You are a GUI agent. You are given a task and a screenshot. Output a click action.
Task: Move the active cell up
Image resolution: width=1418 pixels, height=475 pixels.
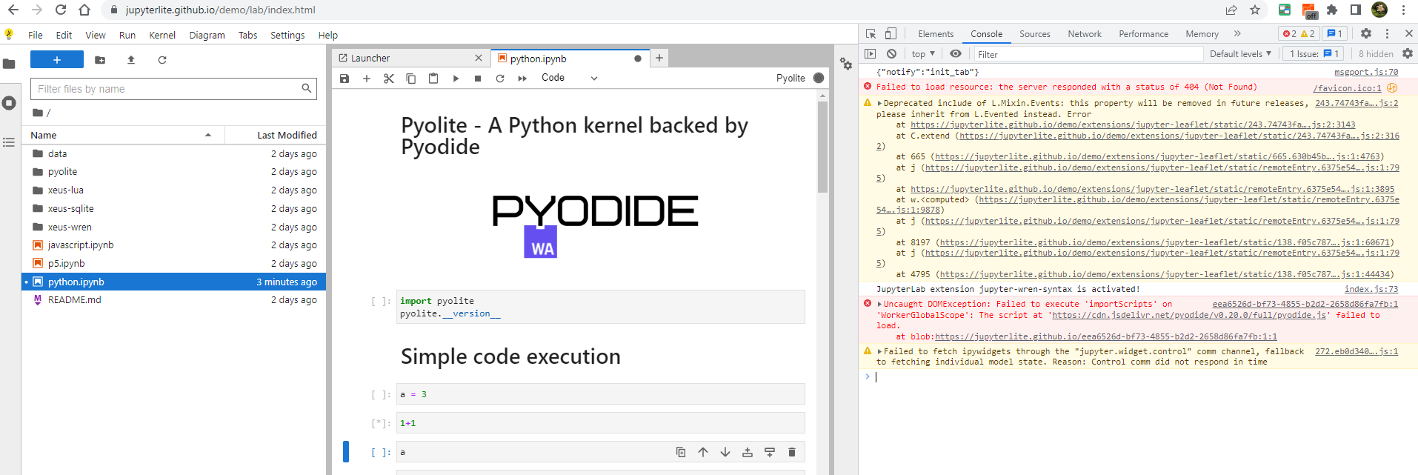[x=703, y=452]
